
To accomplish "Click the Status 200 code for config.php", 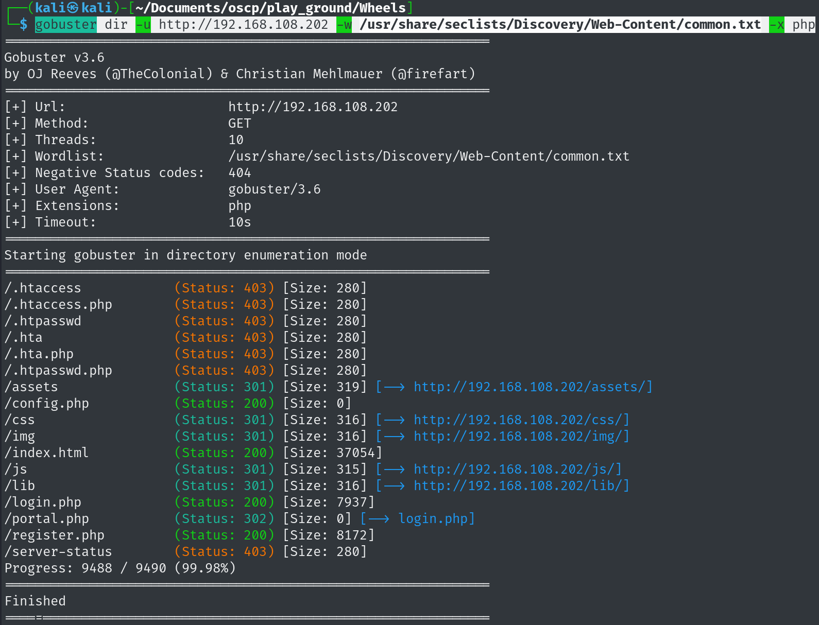I will point(225,403).
